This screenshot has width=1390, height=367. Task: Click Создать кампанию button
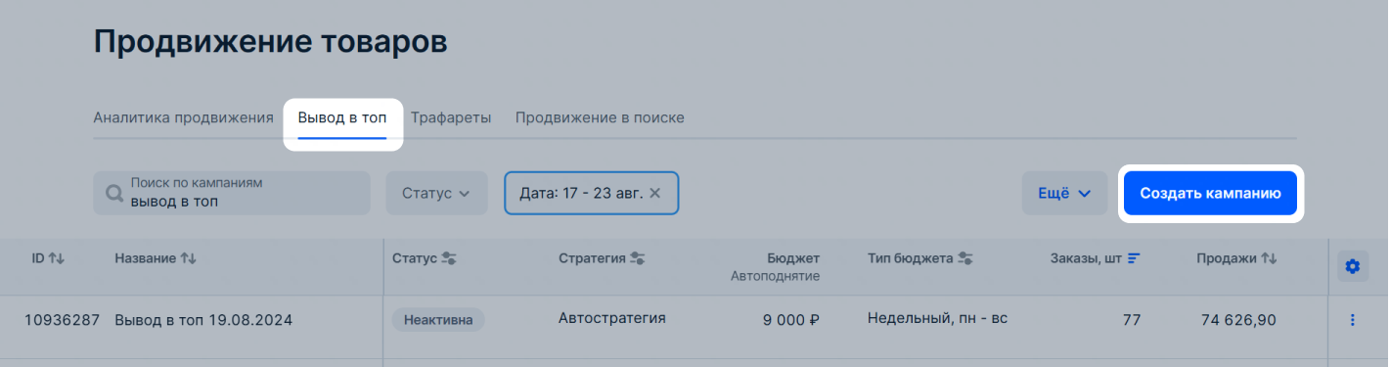pyautogui.click(x=1210, y=193)
